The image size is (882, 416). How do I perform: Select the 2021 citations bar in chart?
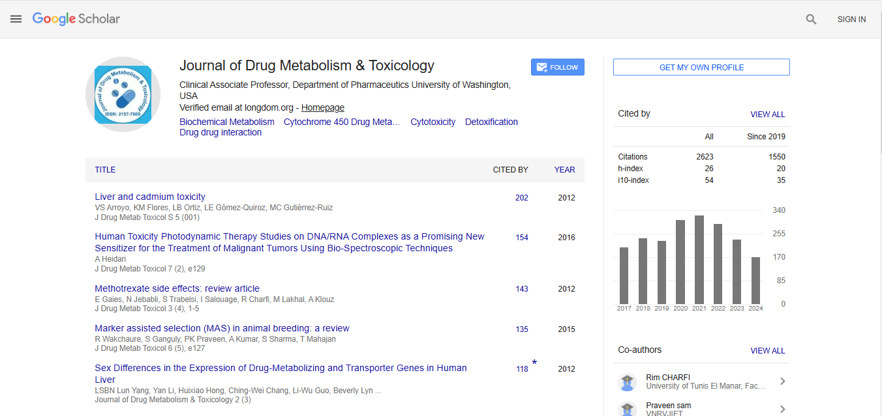point(699,259)
